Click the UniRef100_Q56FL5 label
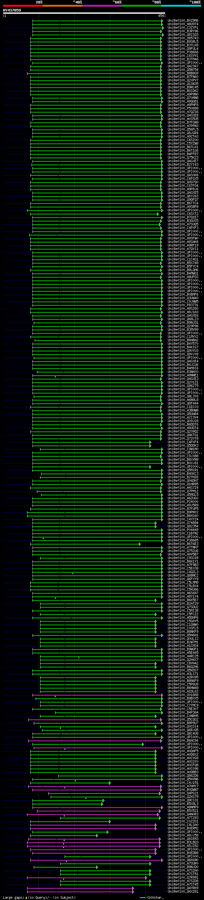 183,129
